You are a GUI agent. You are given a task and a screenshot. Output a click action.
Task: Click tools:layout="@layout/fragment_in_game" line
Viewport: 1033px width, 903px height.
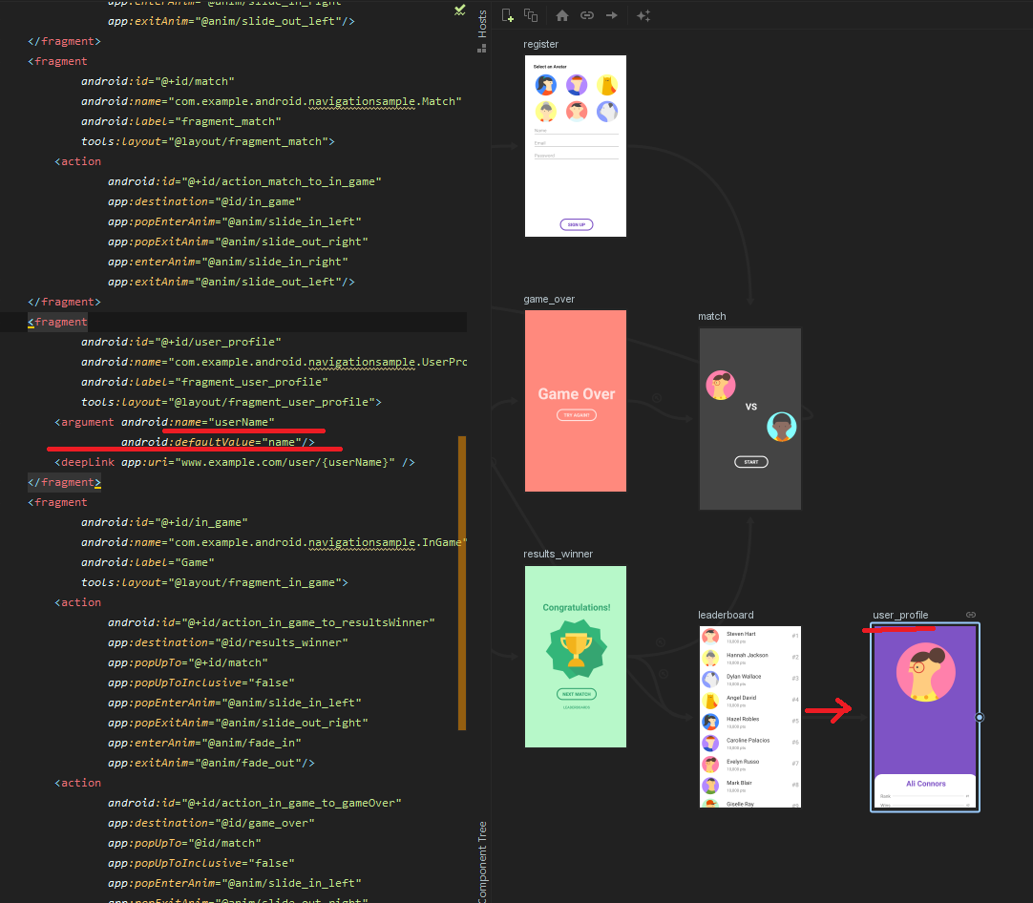pyautogui.click(x=214, y=582)
